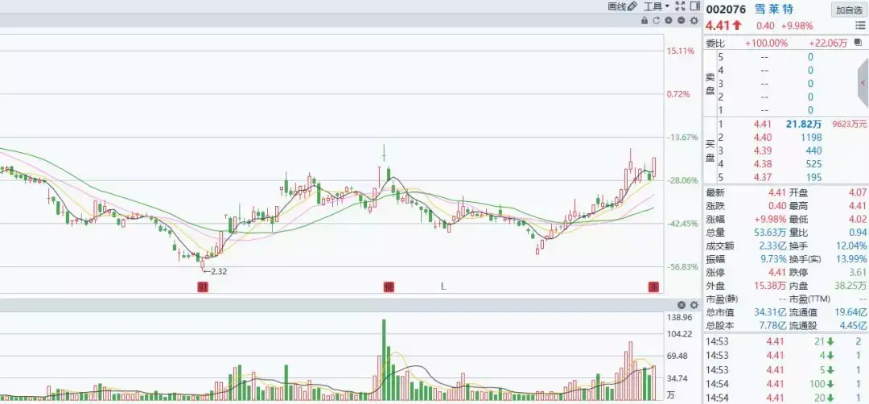The image size is (869, 404).
Task: Click the 量比 value 0.94
Action: 857,233
